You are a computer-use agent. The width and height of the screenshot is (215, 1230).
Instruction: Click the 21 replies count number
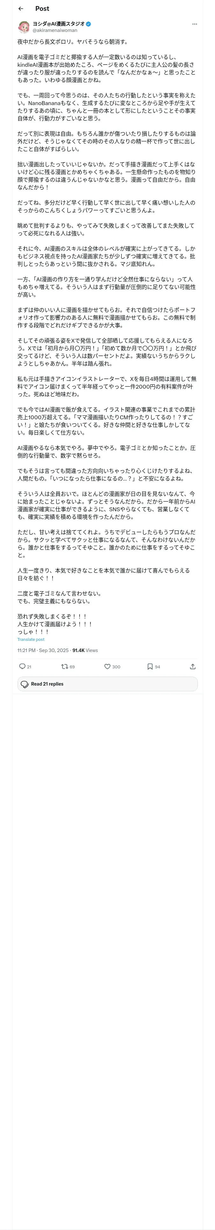(29, 666)
